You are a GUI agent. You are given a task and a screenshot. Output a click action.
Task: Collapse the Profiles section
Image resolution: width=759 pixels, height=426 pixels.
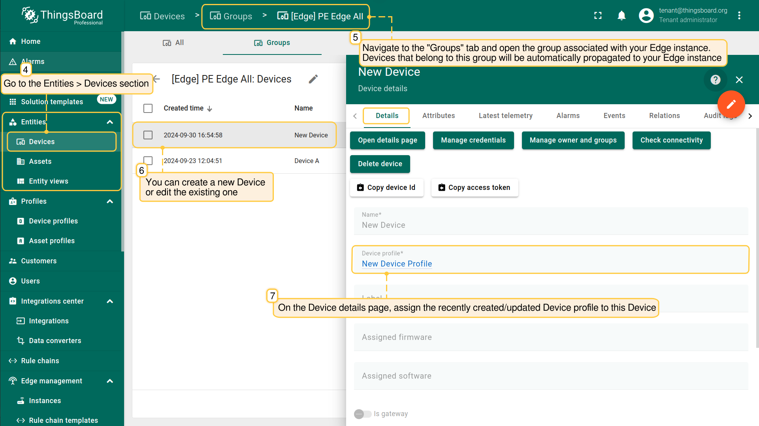click(x=110, y=201)
